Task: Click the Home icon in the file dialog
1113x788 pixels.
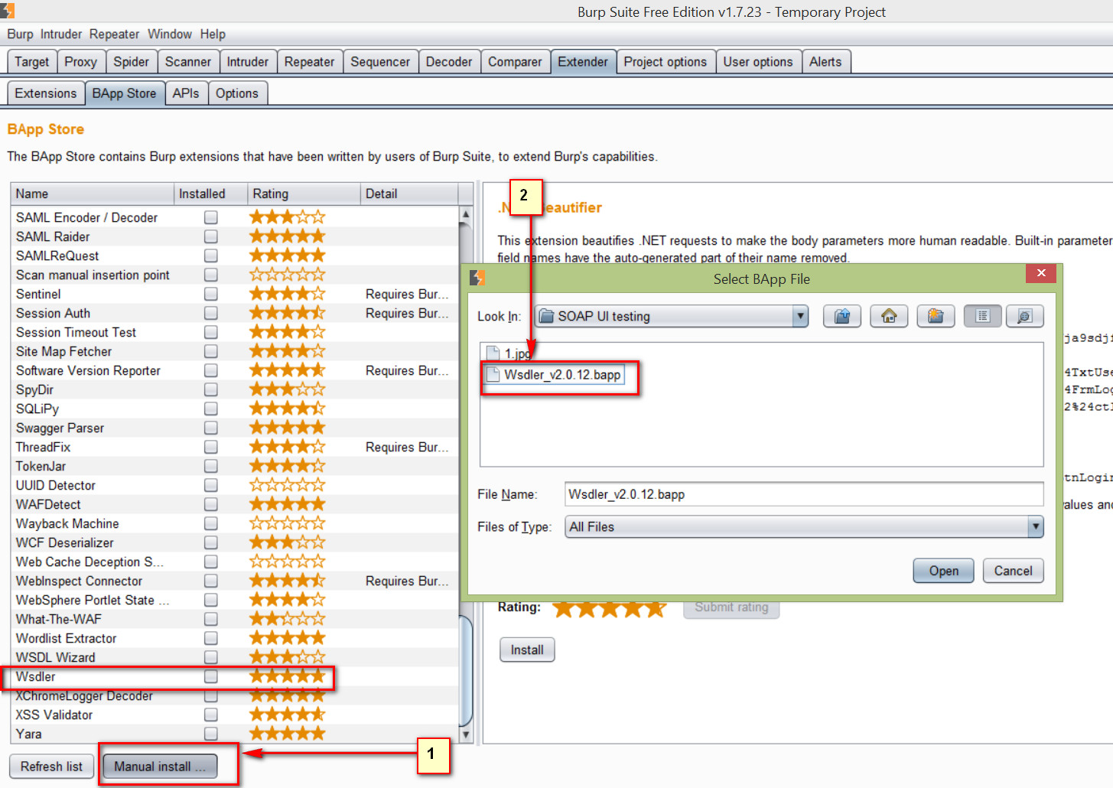Action: point(889,316)
